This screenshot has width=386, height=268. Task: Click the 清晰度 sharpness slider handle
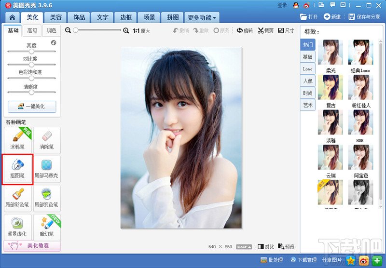pyautogui.click(x=31, y=92)
